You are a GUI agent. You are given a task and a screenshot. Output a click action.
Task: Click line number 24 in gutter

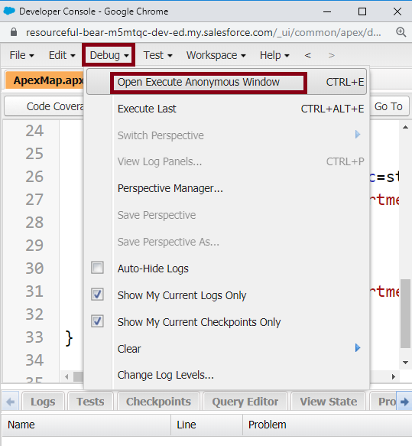click(x=34, y=131)
